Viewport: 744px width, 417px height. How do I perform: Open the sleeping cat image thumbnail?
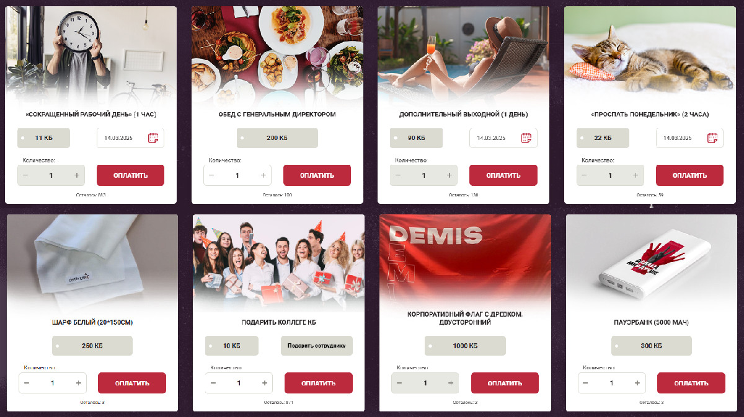tap(650, 55)
